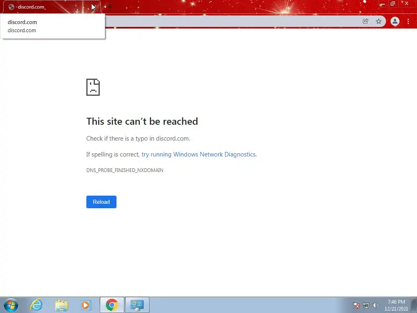Open Windows Media Player from taskbar
Image resolution: width=417 pixels, height=313 pixels.
tap(86, 305)
